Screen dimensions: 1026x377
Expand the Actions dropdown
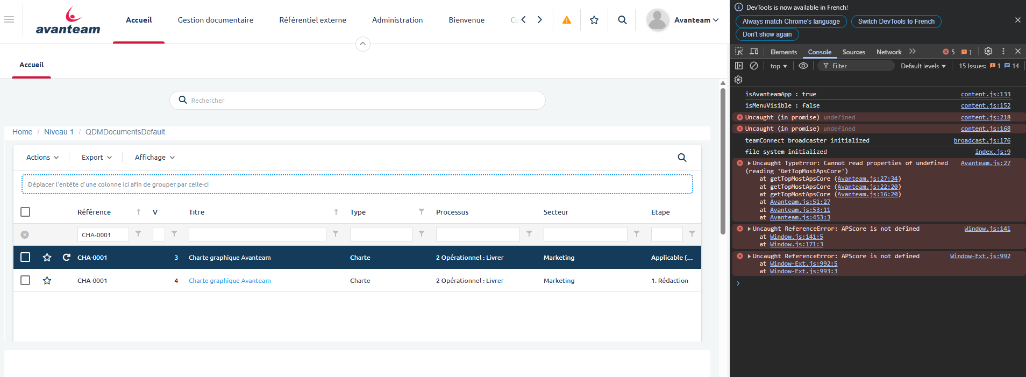click(42, 158)
